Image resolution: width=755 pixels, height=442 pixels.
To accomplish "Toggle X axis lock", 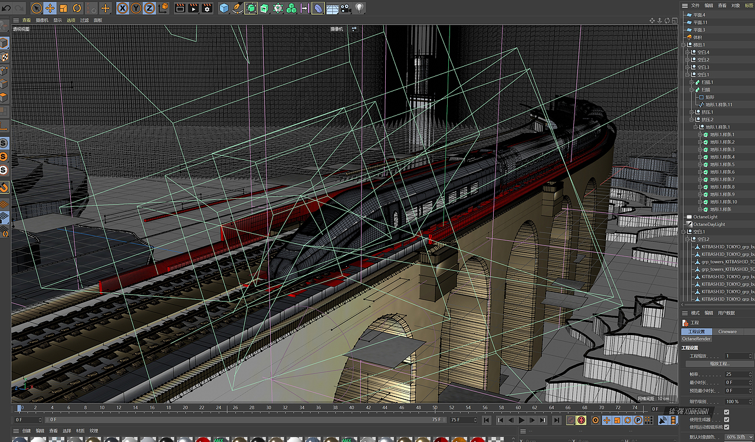I will [x=123, y=8].
